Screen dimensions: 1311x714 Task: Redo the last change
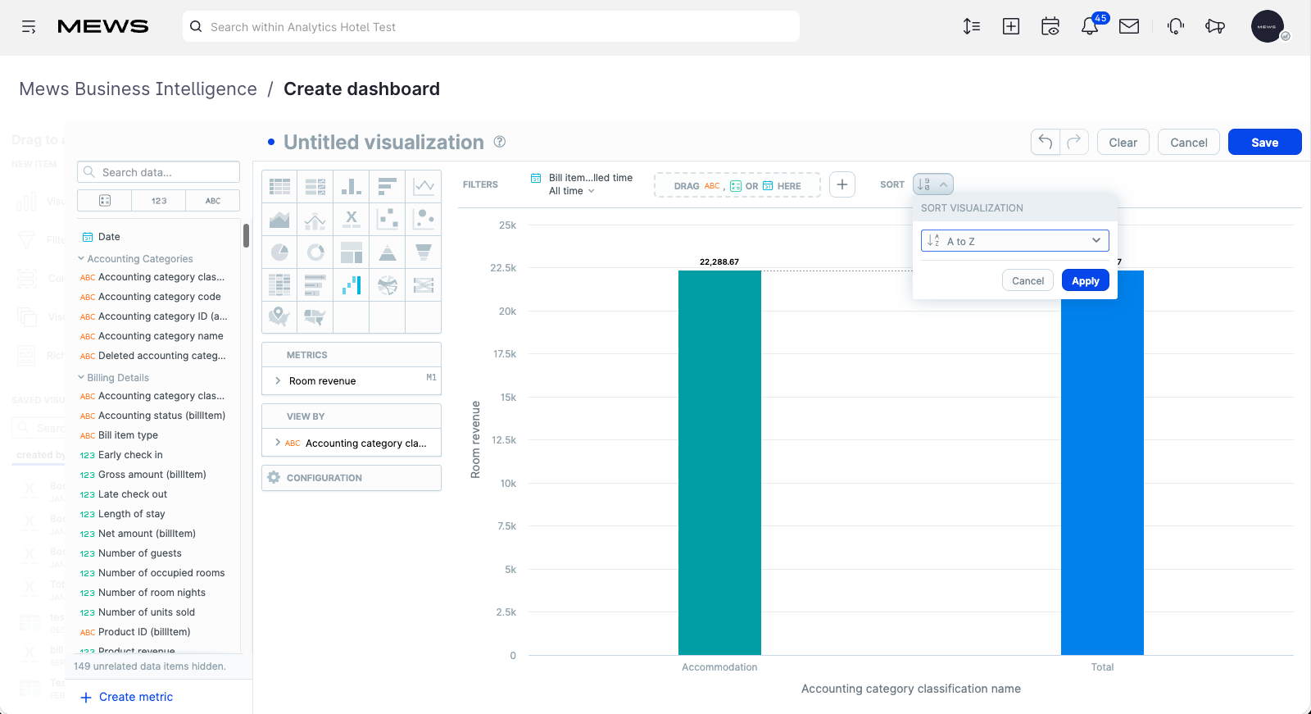coord(1074,142)
